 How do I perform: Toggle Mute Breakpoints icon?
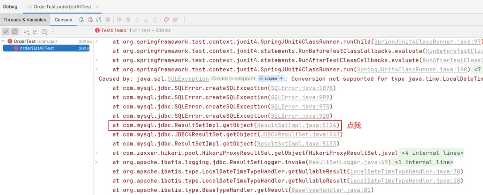175,20
